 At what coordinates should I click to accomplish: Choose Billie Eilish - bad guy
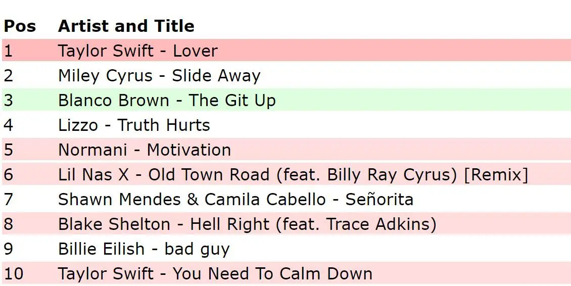click(144, 249)
